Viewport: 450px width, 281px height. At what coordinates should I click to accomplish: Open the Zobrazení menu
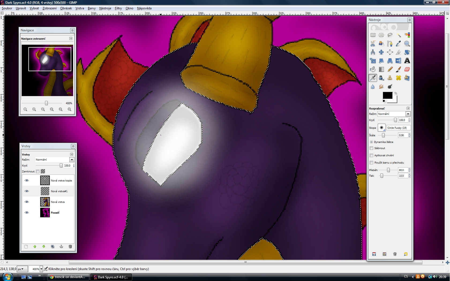[50, 8]
